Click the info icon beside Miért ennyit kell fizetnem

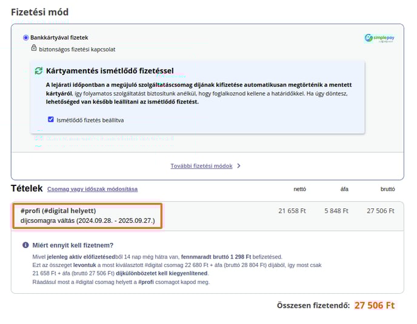point(25,245)
